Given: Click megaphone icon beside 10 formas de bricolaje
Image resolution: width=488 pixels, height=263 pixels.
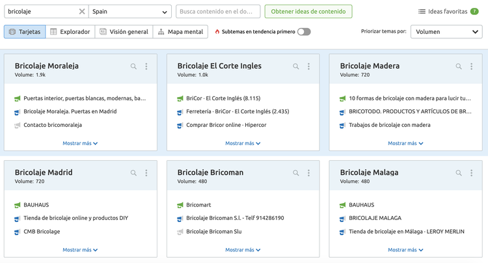Looking at the screenshot, I should pos(342,99).
